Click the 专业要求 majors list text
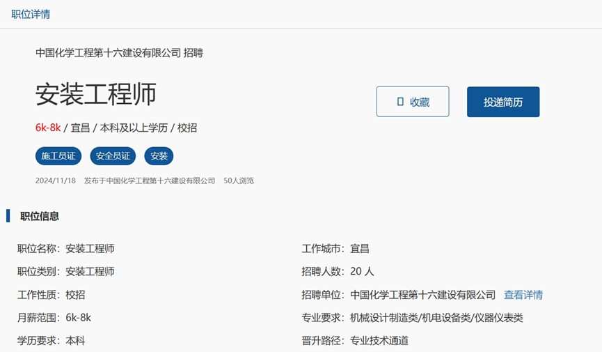 click(436, 318)
